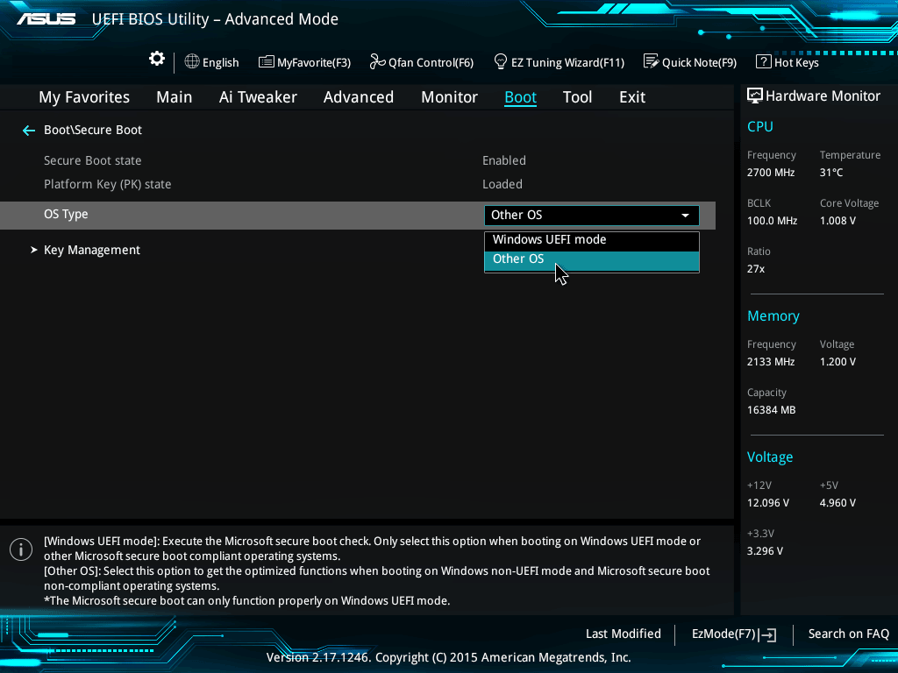
Task: Click Secure Boot state label
Action: 93,161
